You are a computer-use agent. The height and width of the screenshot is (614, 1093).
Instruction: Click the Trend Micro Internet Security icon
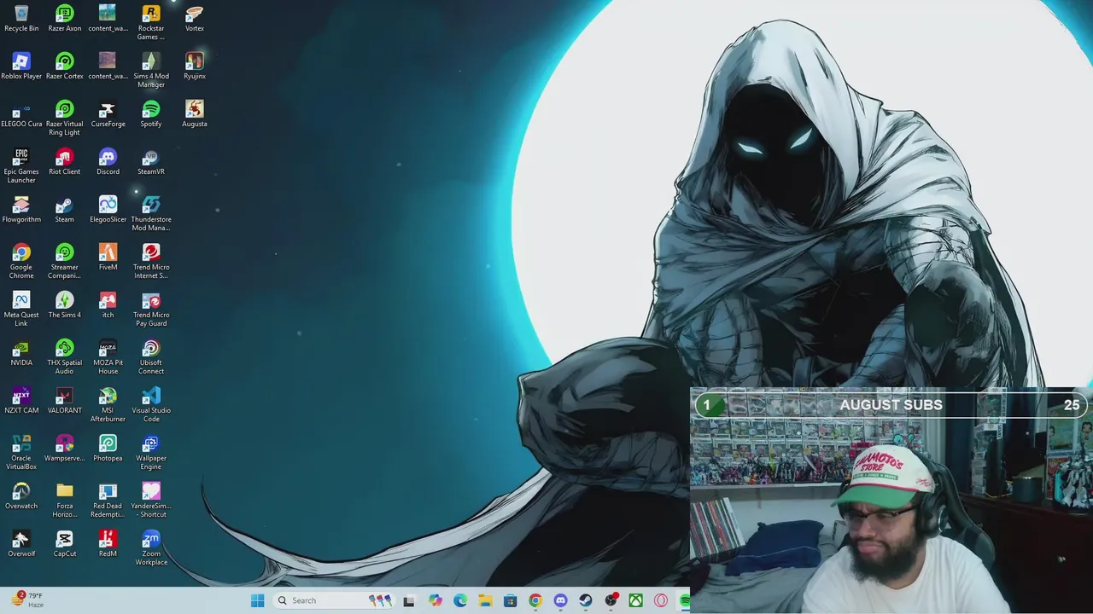[151, 262]
